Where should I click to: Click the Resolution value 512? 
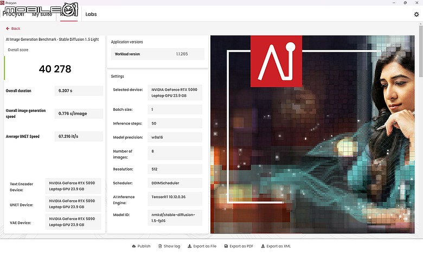(x=175, y=169)
